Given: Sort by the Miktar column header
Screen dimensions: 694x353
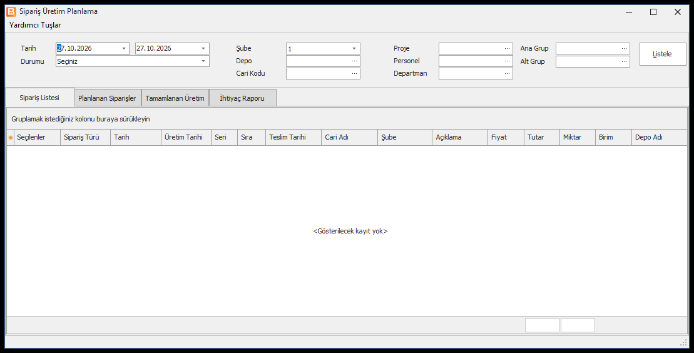Looking at the screenshot, I should click(578, 137).
